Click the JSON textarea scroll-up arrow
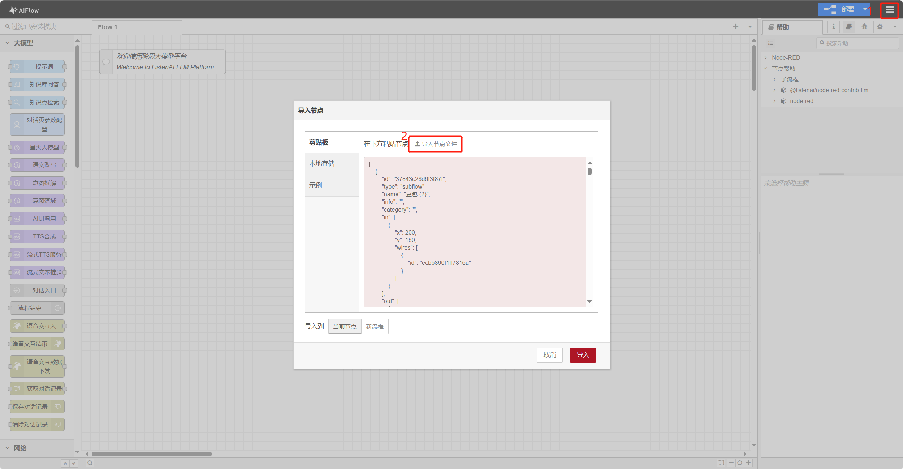 589,163
